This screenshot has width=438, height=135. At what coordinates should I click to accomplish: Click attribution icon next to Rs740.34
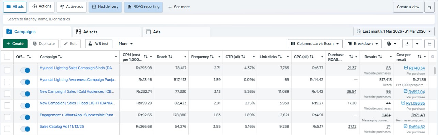coord(406,68)
